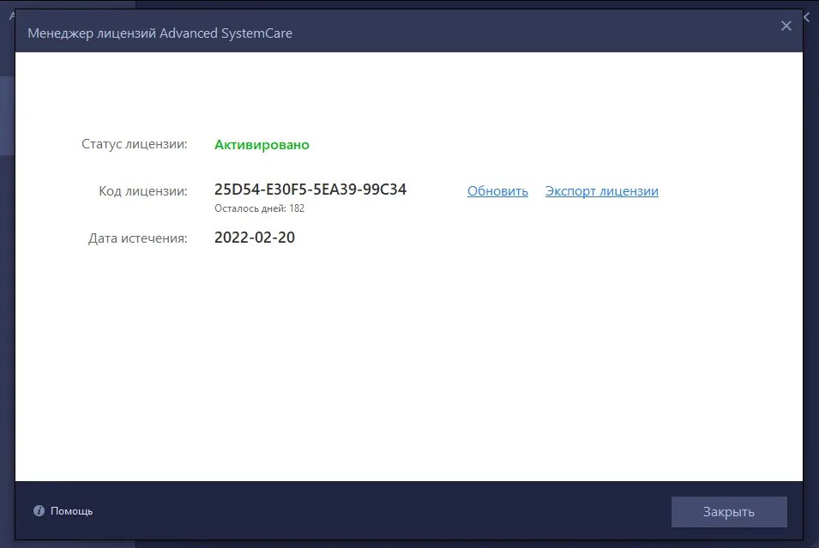Screen dimensions: 819x548
Task: Click the Статус лицензии label
Action: tap(135, 144)
